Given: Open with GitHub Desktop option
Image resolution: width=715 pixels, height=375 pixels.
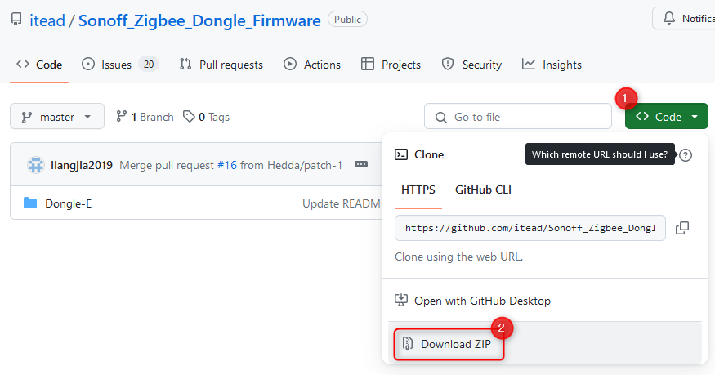Looking at the screenshot, I should click(x=473, y=301).
